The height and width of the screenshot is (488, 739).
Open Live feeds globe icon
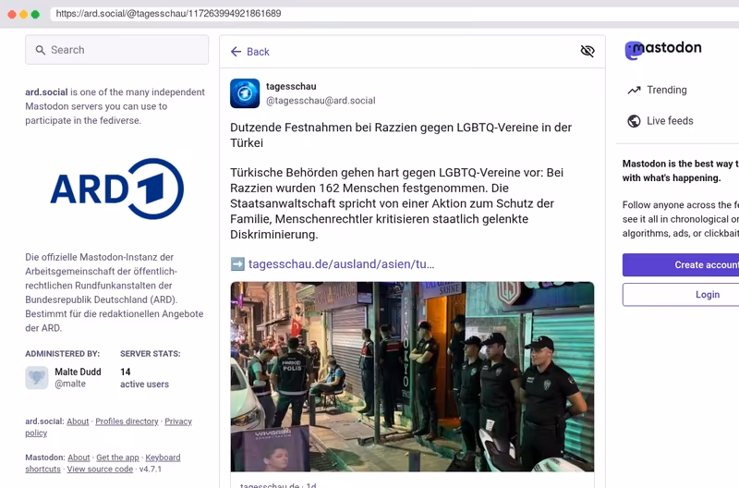(x=634, y=121)
